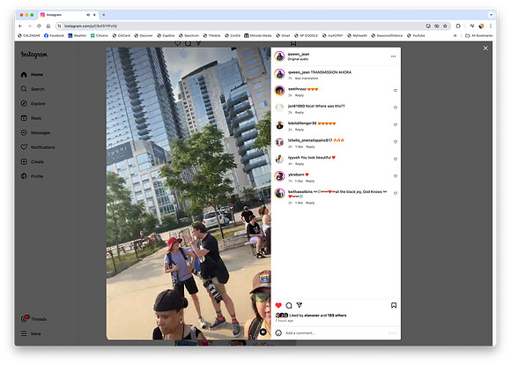Click the Instagram logo in the sidebar

click(33, 55)
